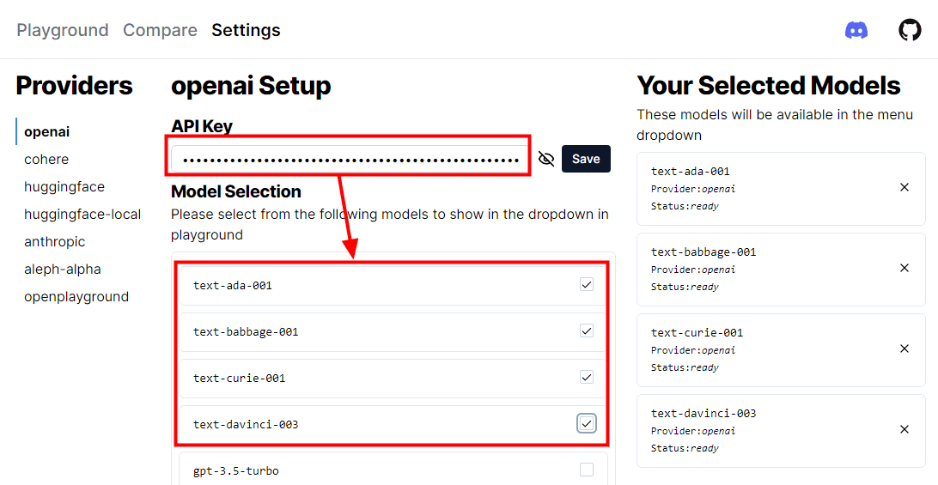This screenshot has height=485, width=938.
Task: Enable the gpt-3.5-turbo model checkbox
Action: (587, 470)
